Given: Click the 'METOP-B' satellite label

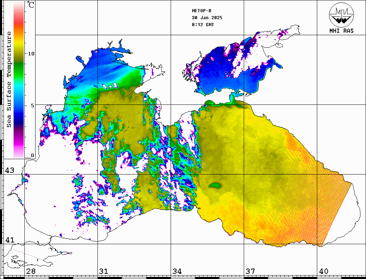Looking at the screenshot, I should (201, 11).
